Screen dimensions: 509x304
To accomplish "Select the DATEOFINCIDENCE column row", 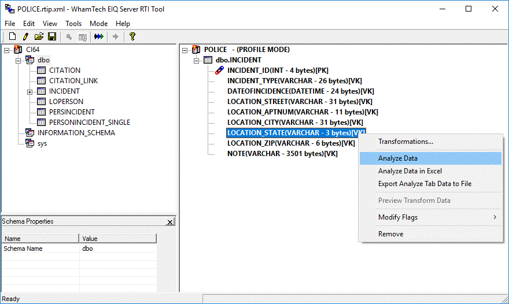I will pyautogui.click(x=301, y=91).
